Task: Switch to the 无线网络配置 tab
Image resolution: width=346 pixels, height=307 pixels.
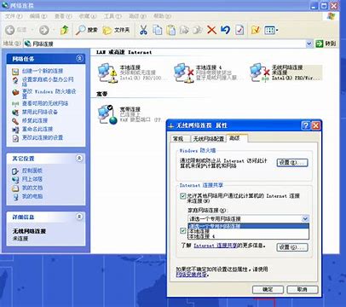Action: point(209,139)
